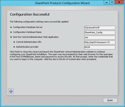Screen dimensions: 125x107
Task: Click Finish to close the wizard
Action: (x=110, y=100)
